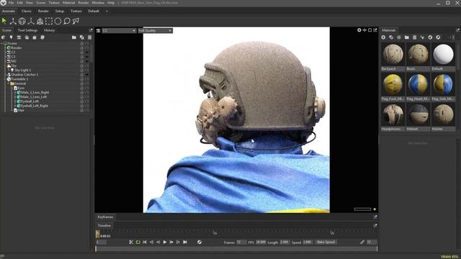Open the History tab
461x259 pixels.
click(49, 30)
